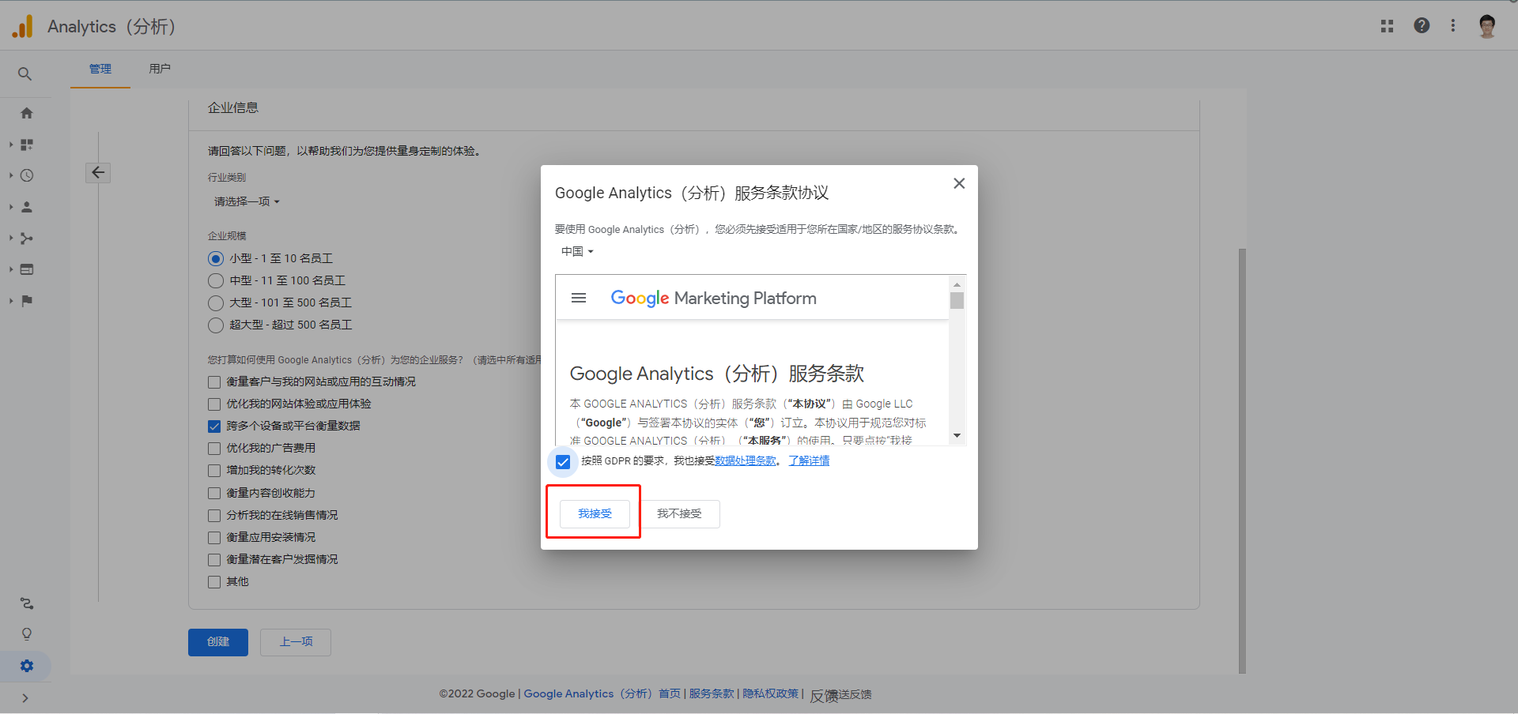Screen dimensions: 1518x714
Task: Click the 我不接受 decline button
Action: (x=679, y=513)
